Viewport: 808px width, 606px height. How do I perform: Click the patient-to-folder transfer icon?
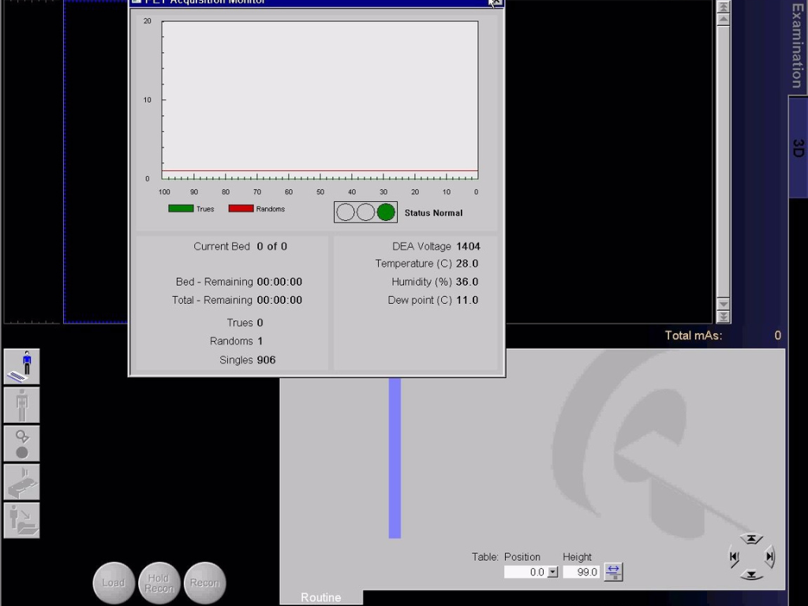pos(21,520)
